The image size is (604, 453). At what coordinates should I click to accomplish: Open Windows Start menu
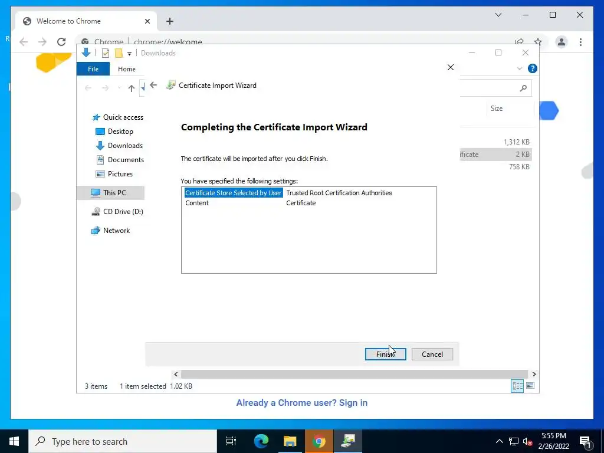(14, 441)
